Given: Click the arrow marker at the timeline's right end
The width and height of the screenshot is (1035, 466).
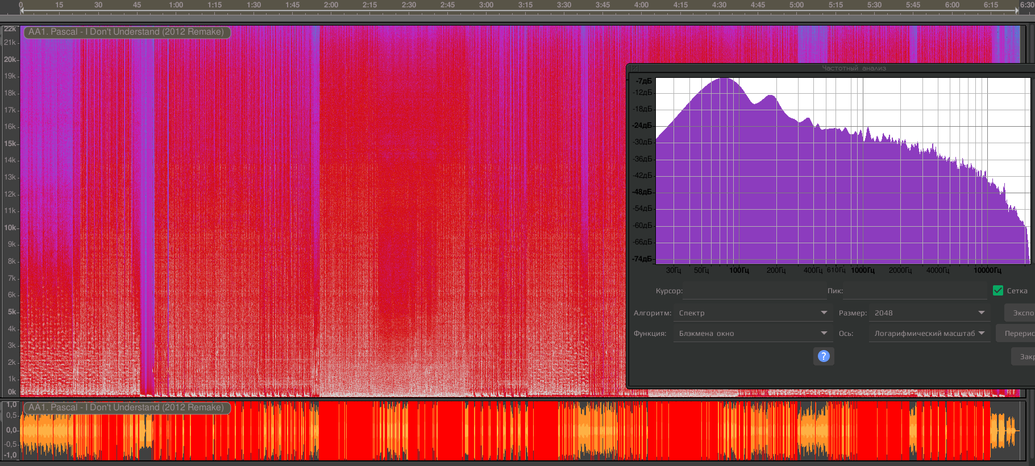Looking at the screenshot, I should pyautogui.click(x=1017, y=11).
